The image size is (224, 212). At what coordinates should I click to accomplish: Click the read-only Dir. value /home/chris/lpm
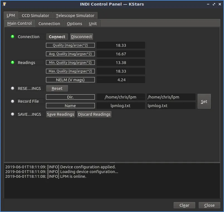pyautogui.click(x=121, y=97)
